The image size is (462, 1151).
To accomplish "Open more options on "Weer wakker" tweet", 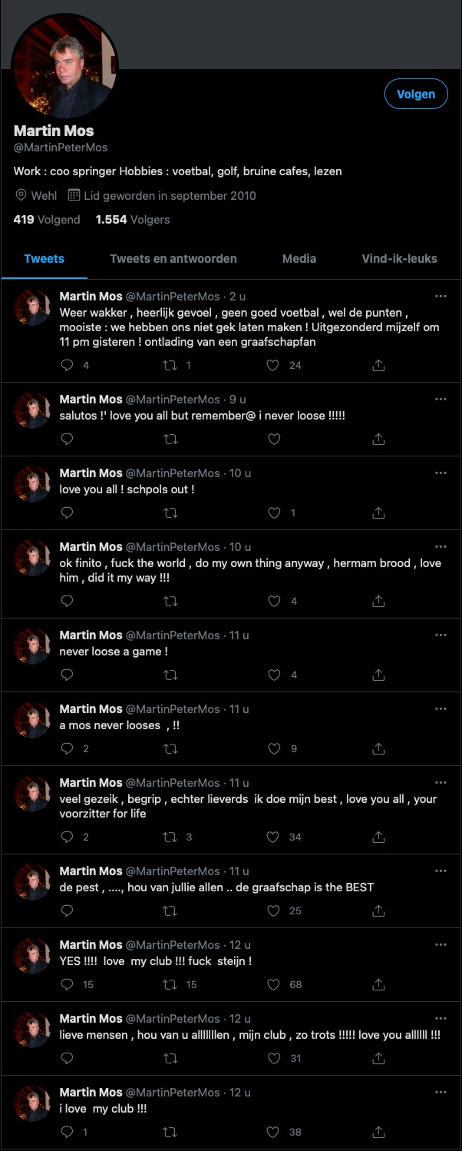I will click(441, 296).
